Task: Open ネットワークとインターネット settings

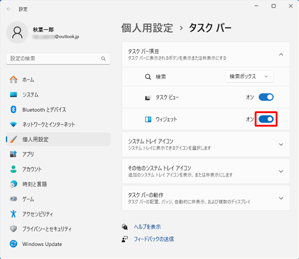Action: tap(58, 124)
